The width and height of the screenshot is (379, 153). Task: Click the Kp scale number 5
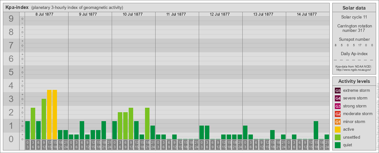click(11, 72)
